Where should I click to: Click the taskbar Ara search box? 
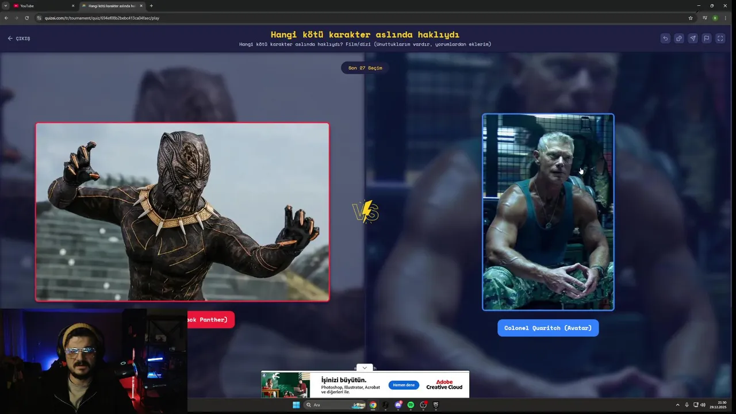335,405
